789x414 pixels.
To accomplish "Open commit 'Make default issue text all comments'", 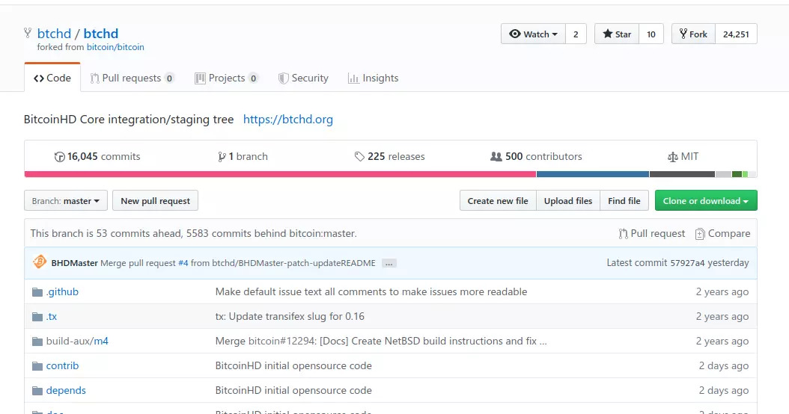I will 371,292.
